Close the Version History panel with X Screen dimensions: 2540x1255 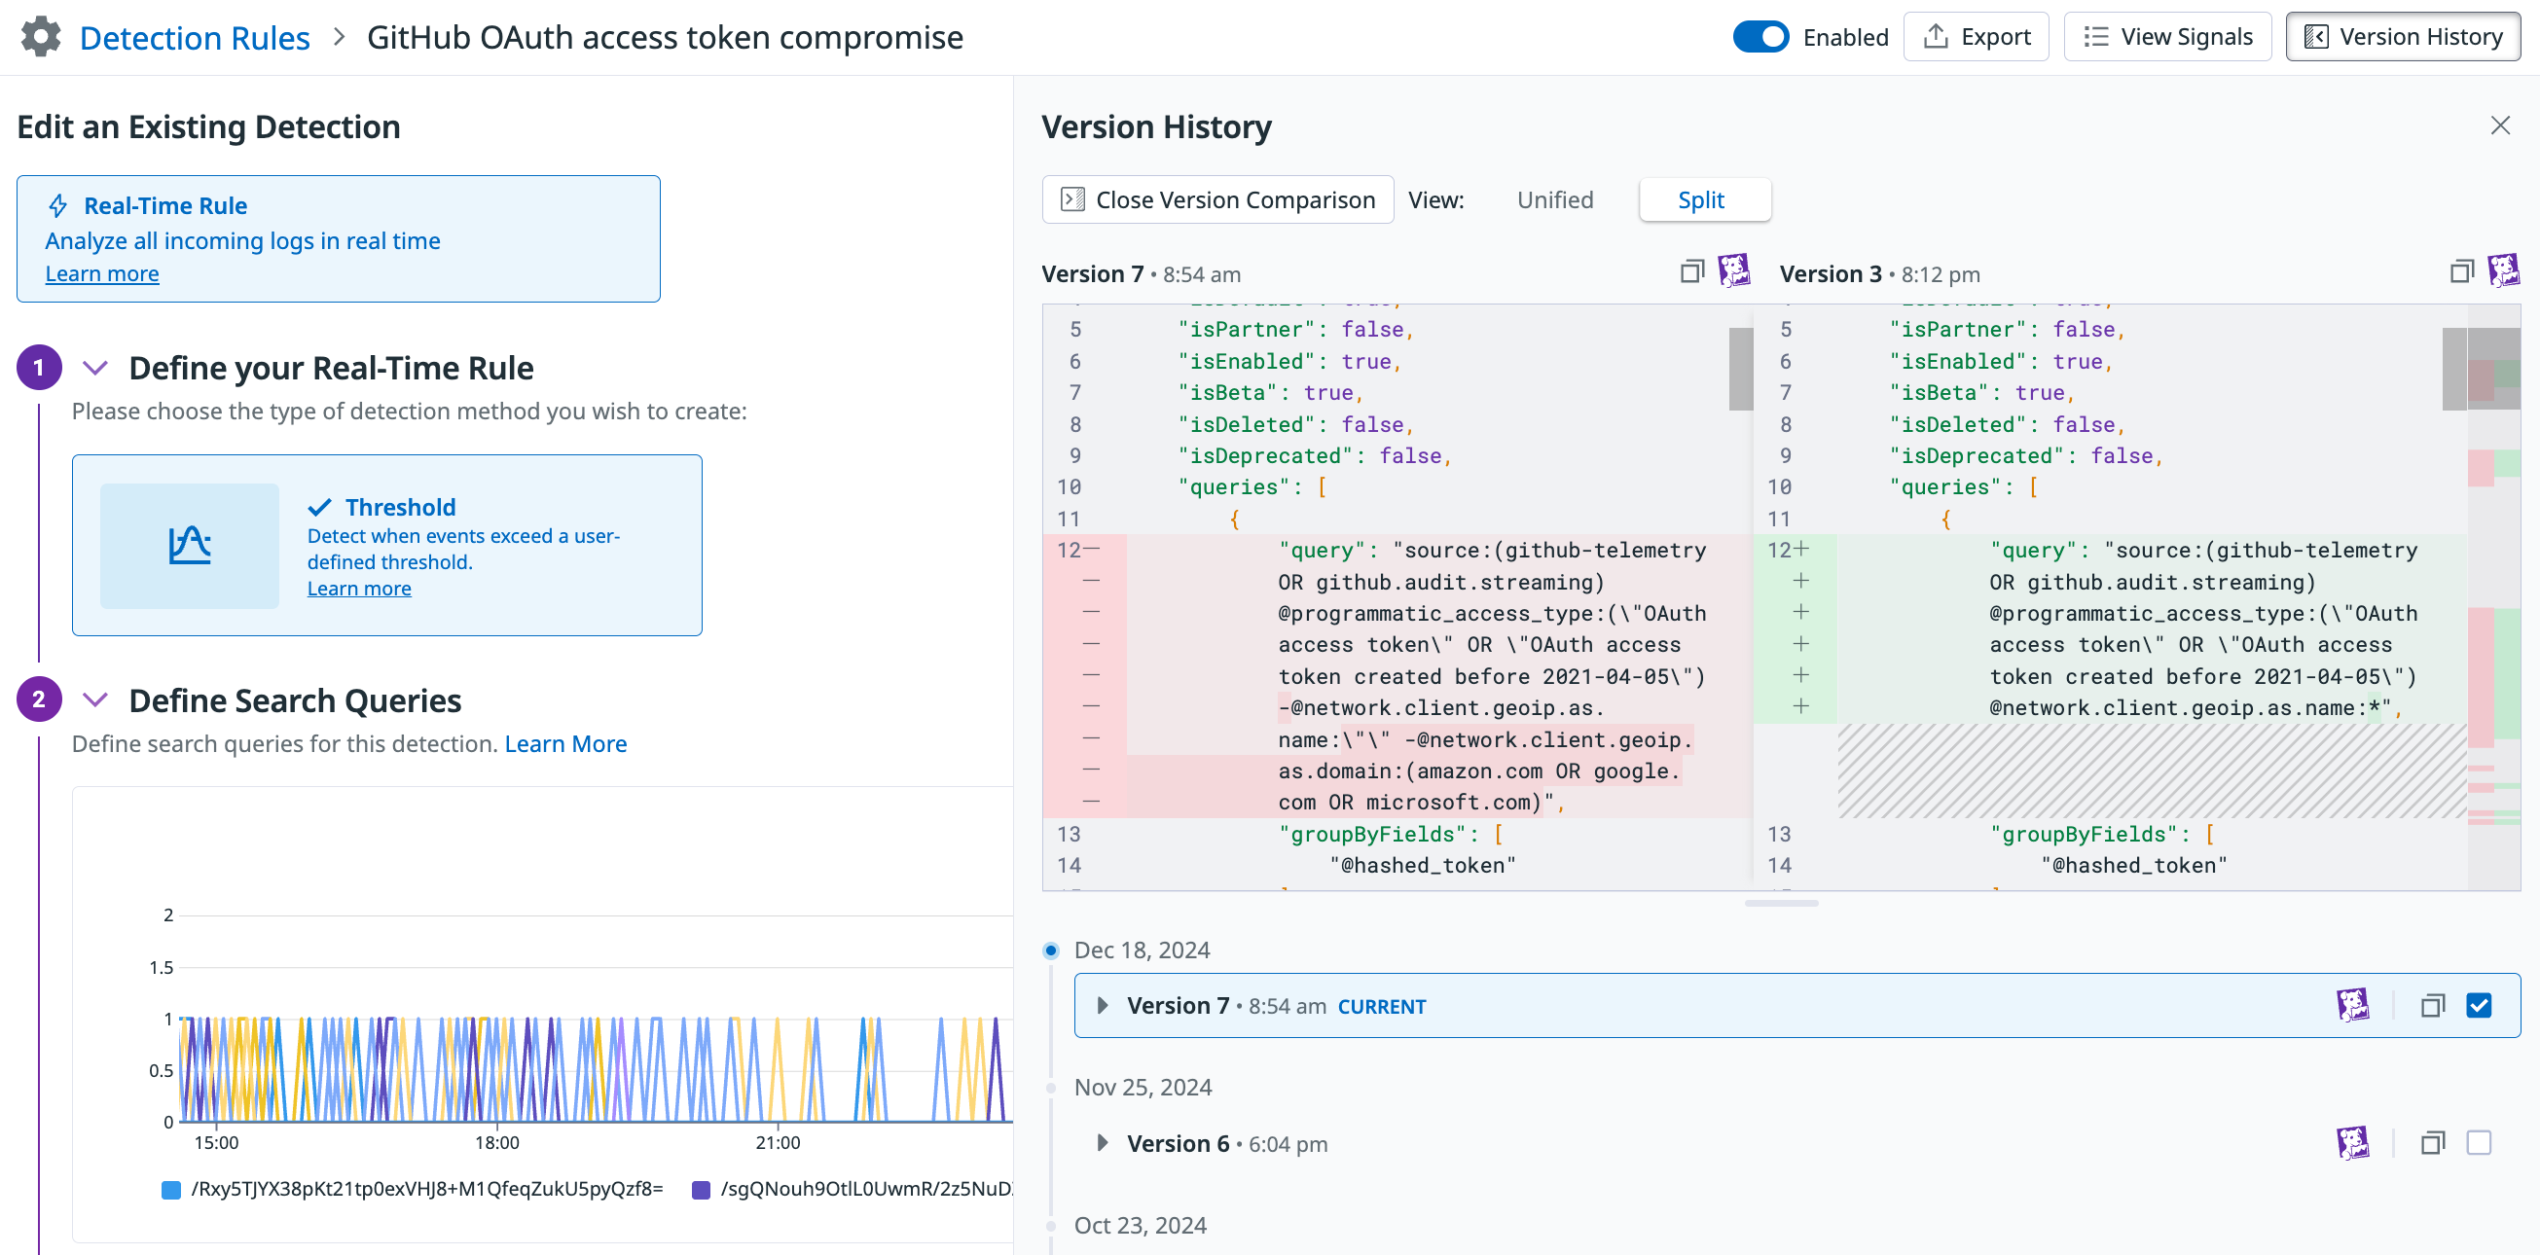tap(2499, 125)
